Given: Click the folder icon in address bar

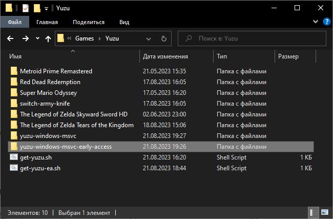Looking at the screenshot, I should (x=60, y=38).
